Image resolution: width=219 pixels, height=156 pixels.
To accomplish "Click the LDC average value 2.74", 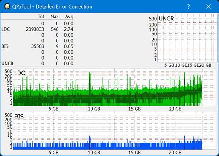I will [x=68, y=29].
